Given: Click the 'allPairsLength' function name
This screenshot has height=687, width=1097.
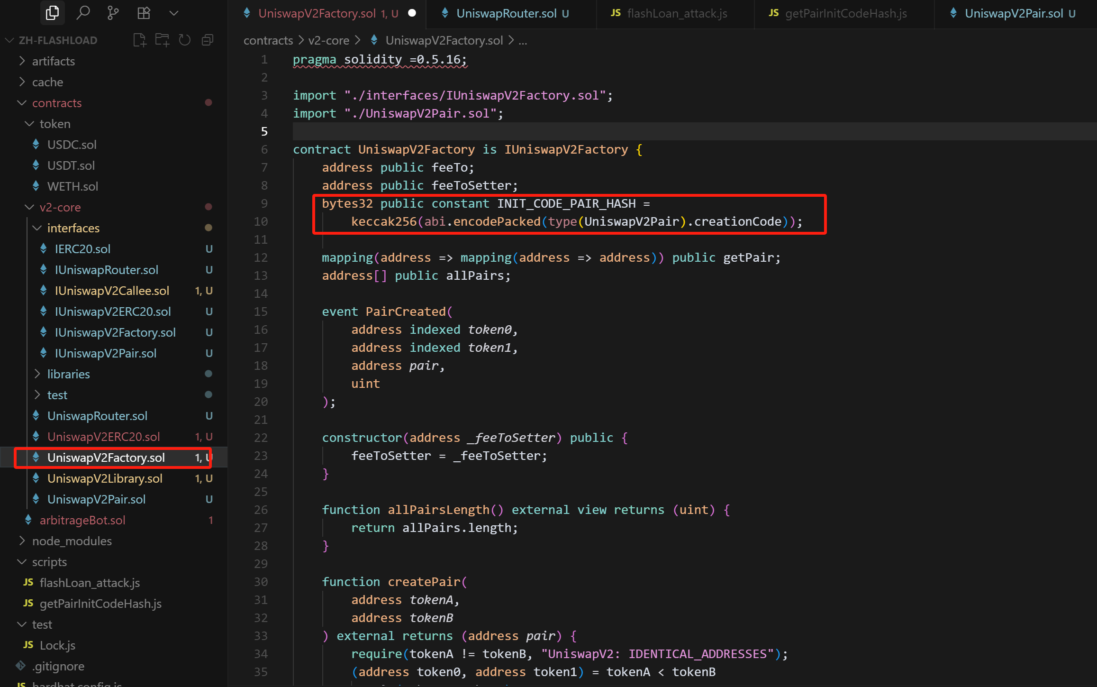Looking at the screenshot, I should pyautogui.click(x=438, y=510).
